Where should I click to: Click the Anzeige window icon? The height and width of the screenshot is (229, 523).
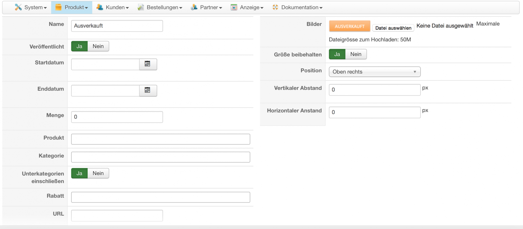click(234, 7)
